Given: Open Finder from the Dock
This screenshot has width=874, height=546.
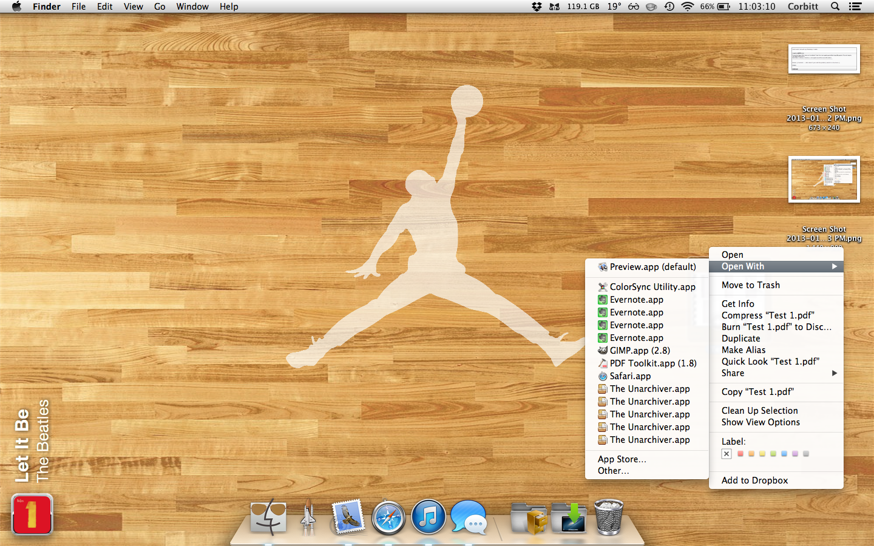Looking at the screenshot, I should (268, 517).
